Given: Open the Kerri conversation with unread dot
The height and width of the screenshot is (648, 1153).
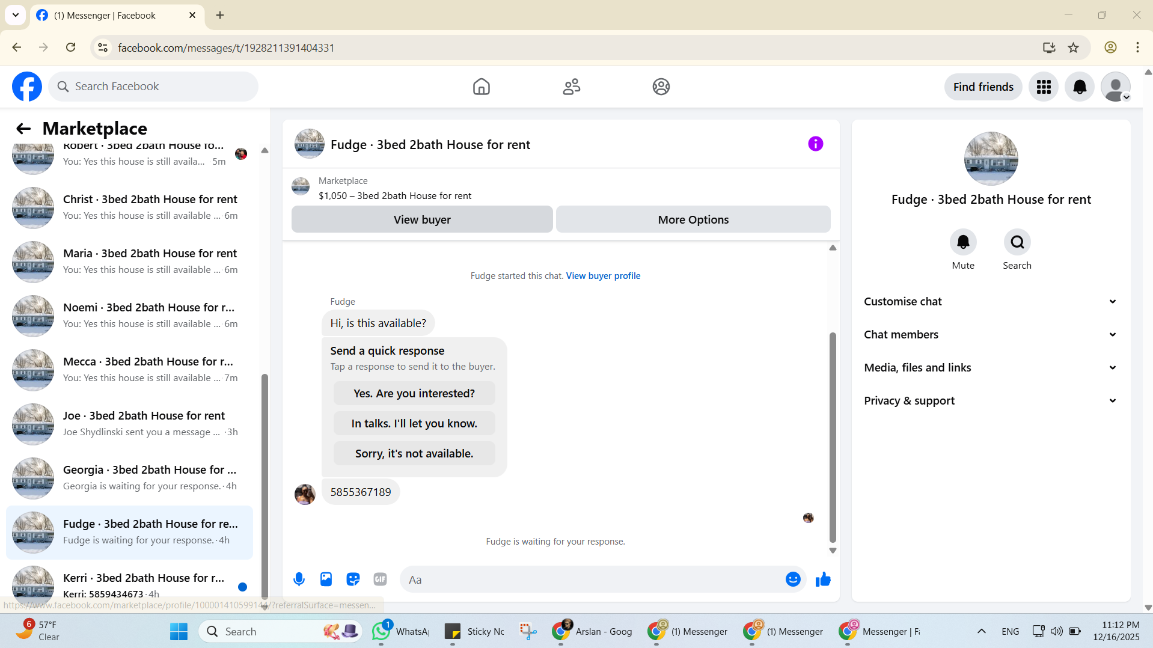Looking at the screenshot, I should 129,584.
